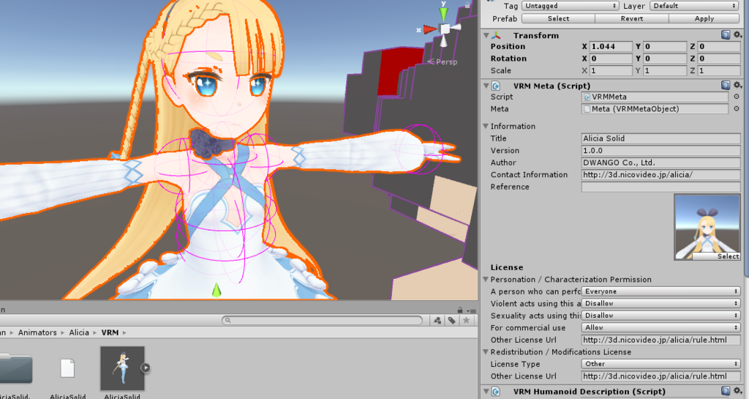The image size is (749, 399).
Task: Click Scale X input field
Action: pyautogui.click(x=611, y=71)
